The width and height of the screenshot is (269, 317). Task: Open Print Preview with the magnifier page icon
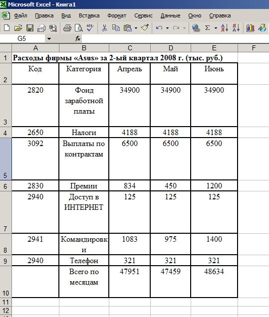[78, 28]
